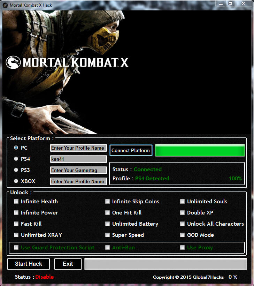The image size is (254, 286).
Task: Select the PC platform radio button
Action: [x=16, y=148]
